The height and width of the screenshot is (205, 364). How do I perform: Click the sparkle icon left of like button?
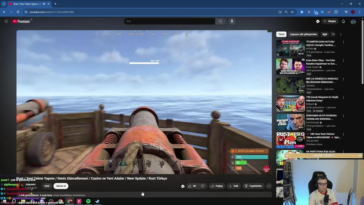tap(183, 186)
